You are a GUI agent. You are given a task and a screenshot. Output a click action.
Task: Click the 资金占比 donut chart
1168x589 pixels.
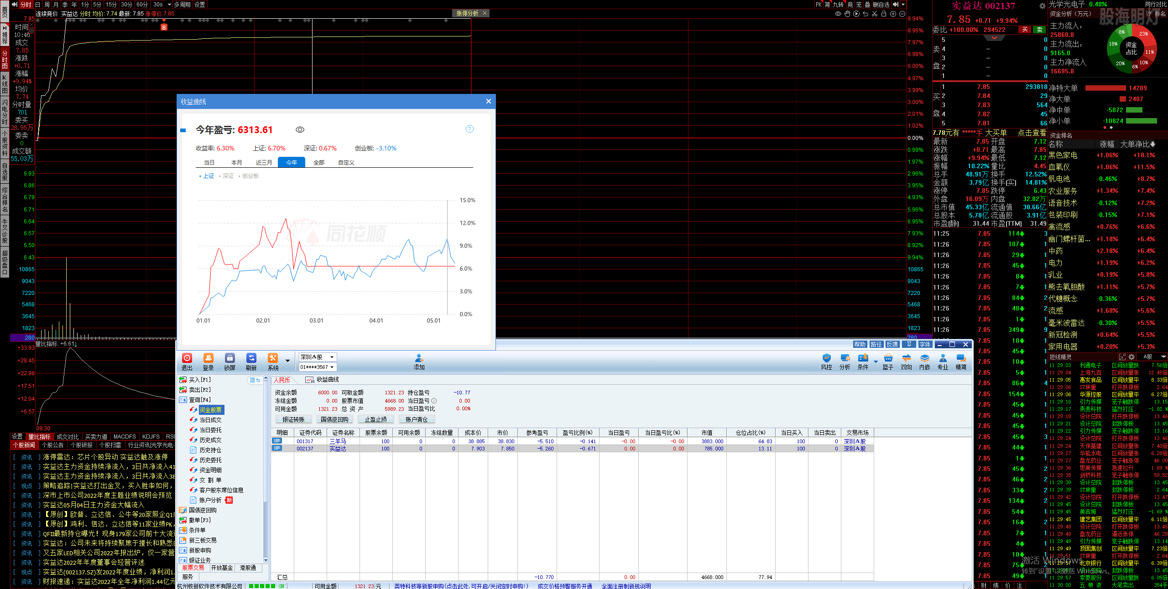1131,49
